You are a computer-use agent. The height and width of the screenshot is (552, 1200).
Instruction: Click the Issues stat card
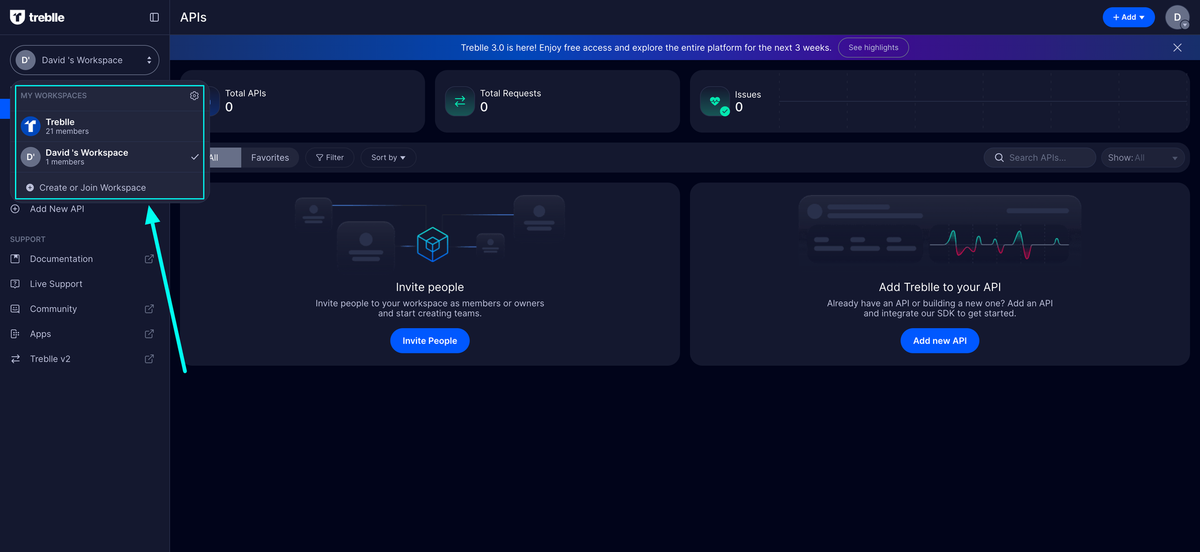pyautogui.click(x=940, y=101)
